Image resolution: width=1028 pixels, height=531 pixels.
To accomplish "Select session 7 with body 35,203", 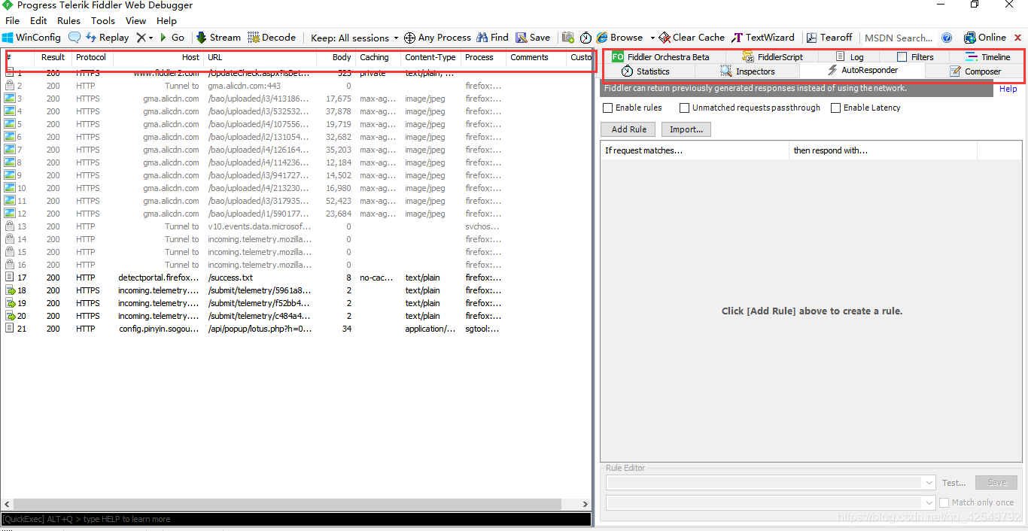I will [296, 150].
